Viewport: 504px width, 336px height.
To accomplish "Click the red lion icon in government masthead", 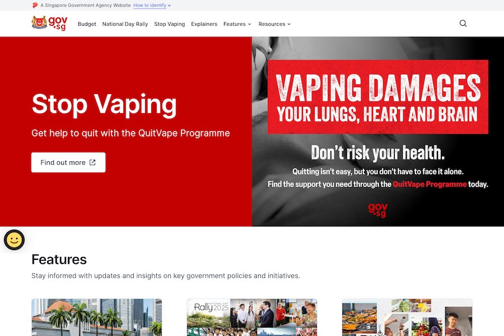I will click(35, 5).
